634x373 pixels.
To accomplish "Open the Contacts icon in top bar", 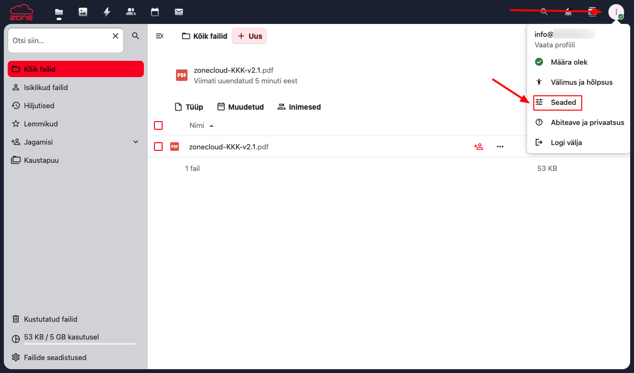I will (x=130, y=12).
